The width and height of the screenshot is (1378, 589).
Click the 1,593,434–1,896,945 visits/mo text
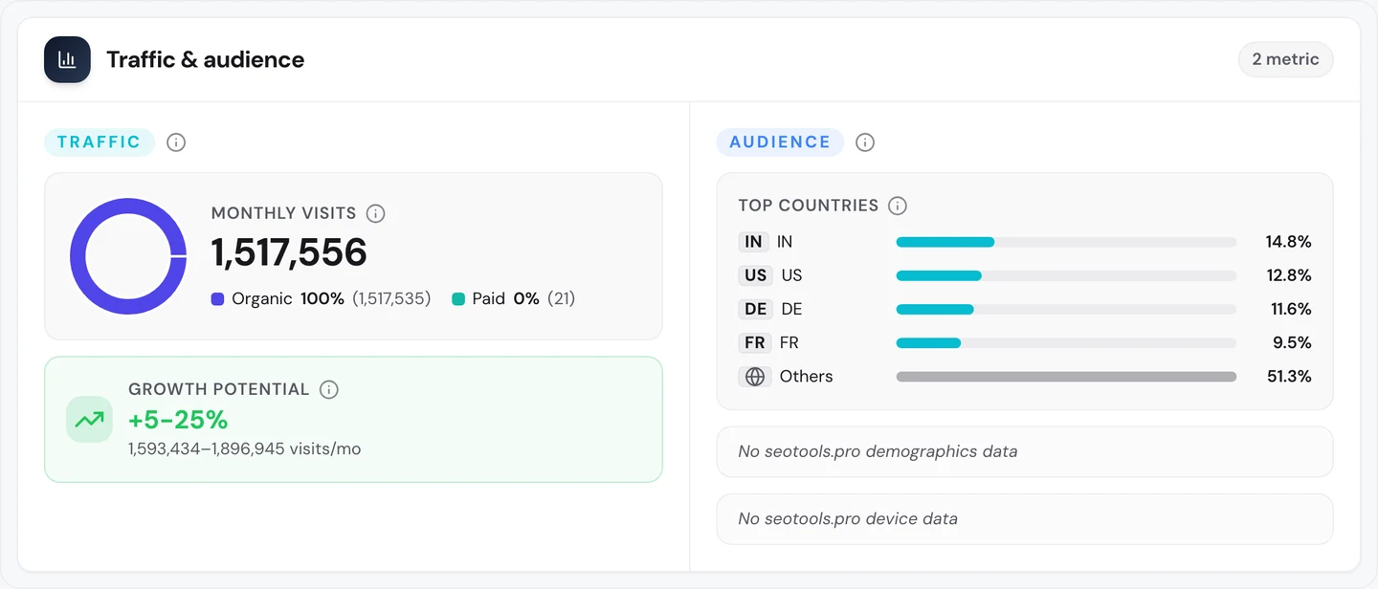click(245, 448)
